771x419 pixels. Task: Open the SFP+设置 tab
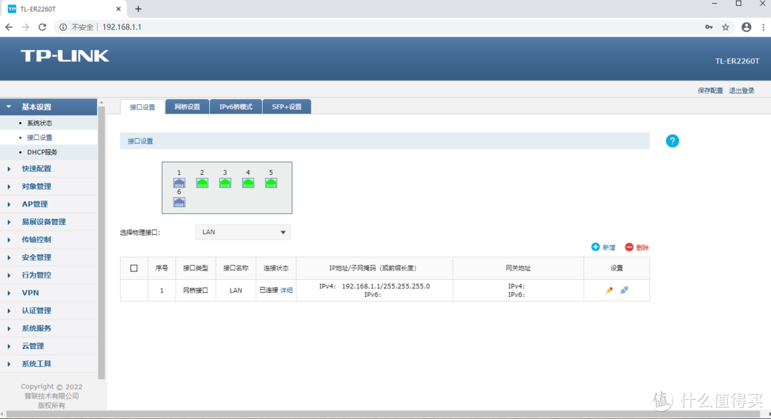coord(286,107)
